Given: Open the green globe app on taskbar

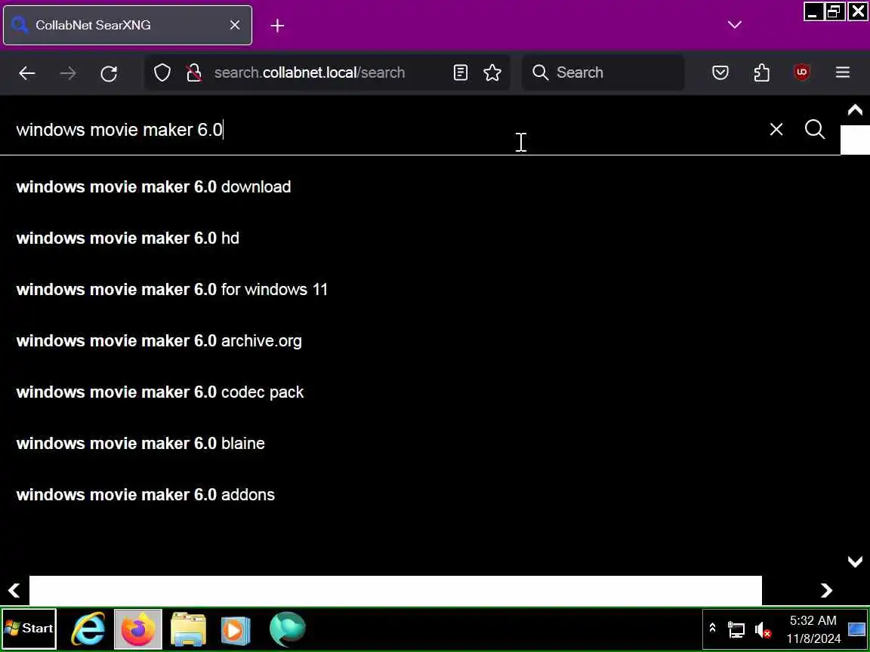Looking at the screenshot, I should (288, 629).
